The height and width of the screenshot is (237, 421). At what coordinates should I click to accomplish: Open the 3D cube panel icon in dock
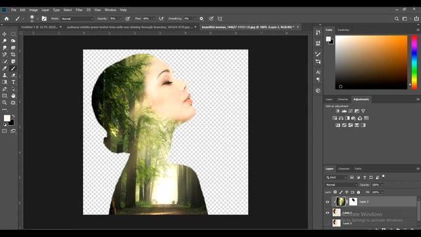tap(318, 91)
